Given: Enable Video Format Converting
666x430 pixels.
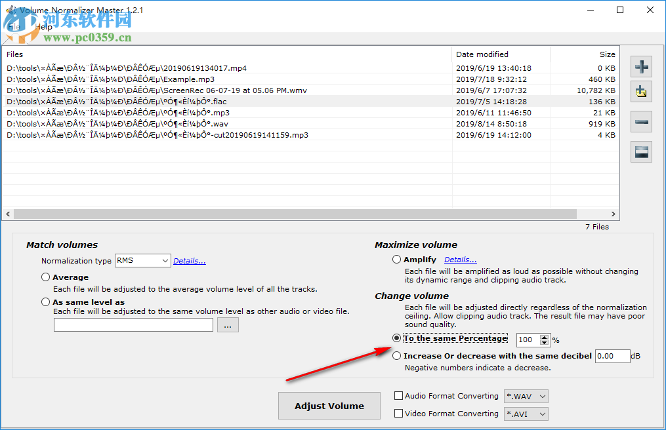Looking at the screenshot, I should (x=399, y=414).
